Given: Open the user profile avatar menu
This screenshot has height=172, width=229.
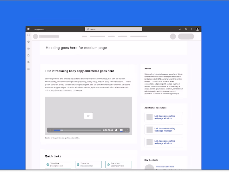Looking at the screenshot, I should coord(198,29).
